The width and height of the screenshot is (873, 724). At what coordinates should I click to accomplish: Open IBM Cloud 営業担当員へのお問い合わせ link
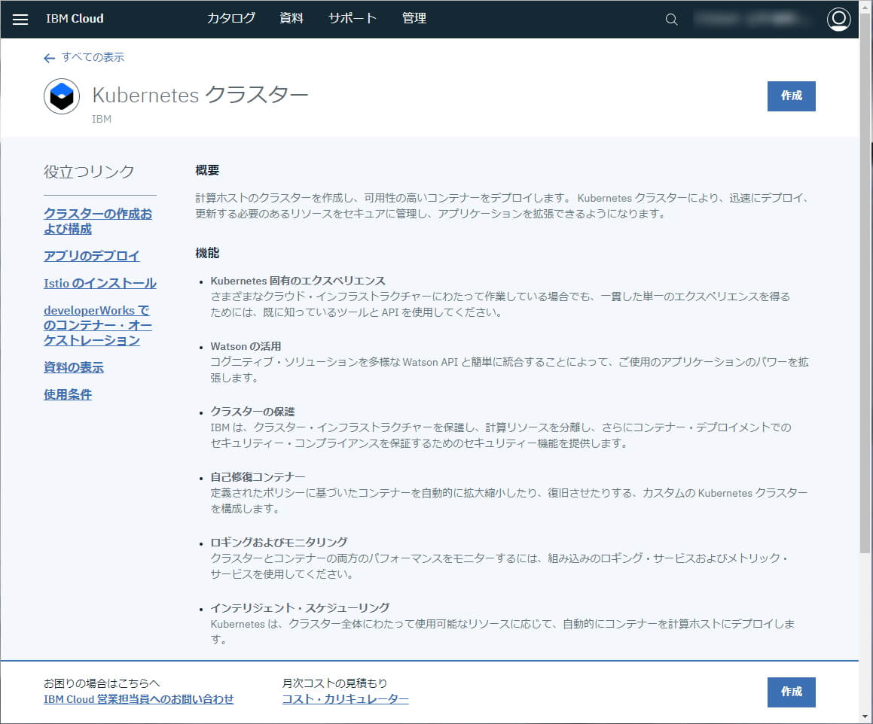pyautogui.click(x=139, y=699)
